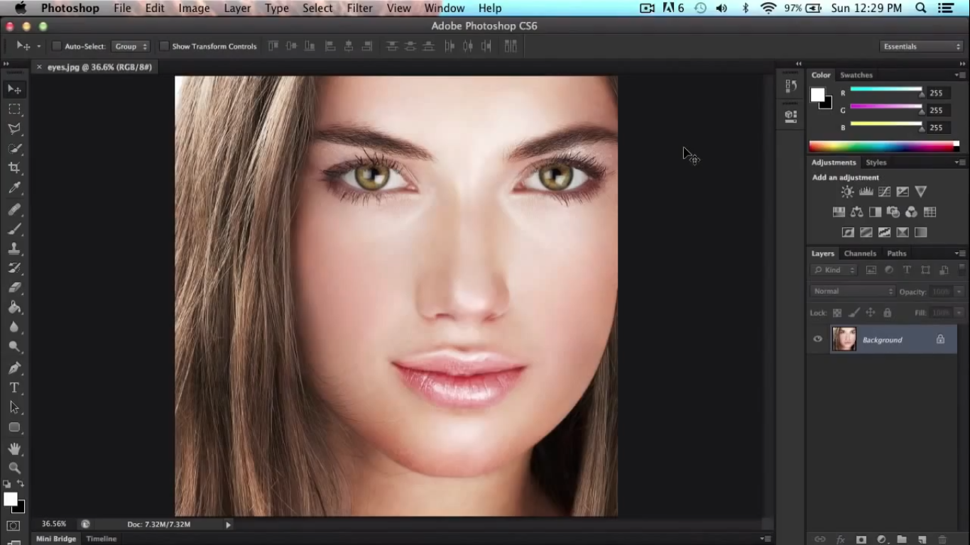The image size is (970, 545).
Task: Add a Curves adjustment
Action: pos(884,192)
